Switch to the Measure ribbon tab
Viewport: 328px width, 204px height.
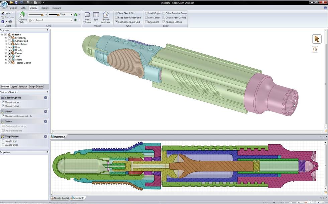[x=57, y=8]
